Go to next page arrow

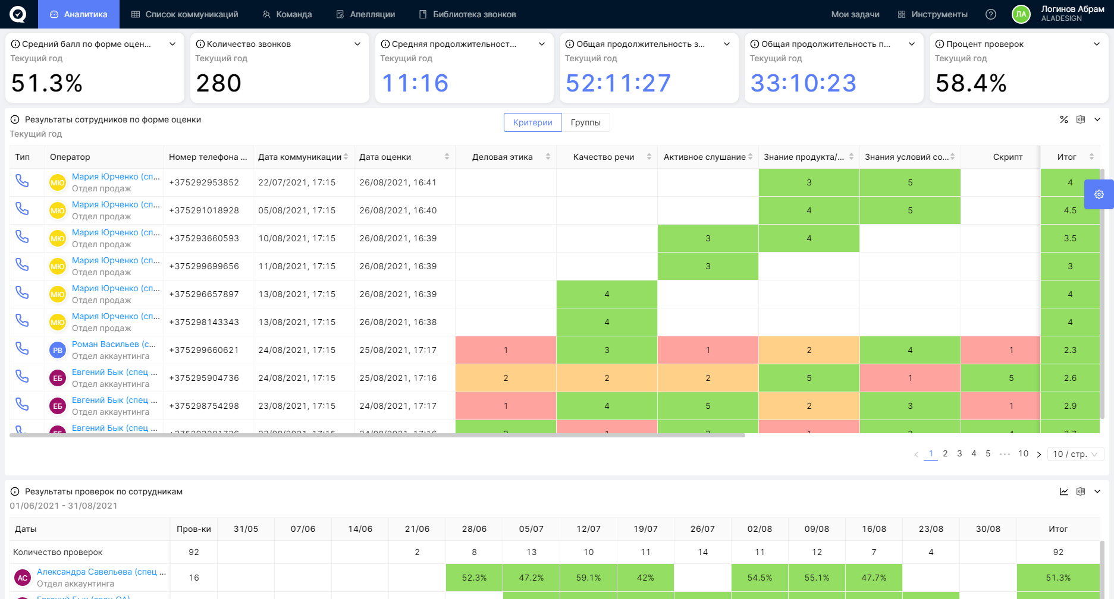(1039, 454)
